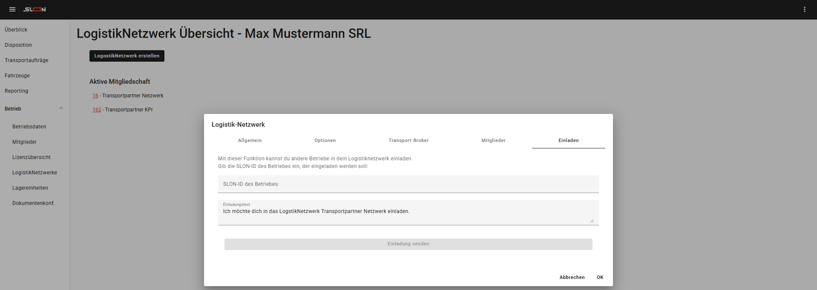This screenshot has width=817, height=290.
Task: Click the SLON logo
Action: coord(35,9)
